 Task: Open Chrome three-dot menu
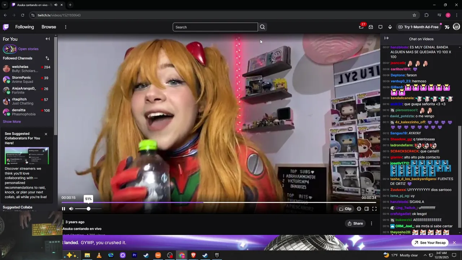(457, 15)
